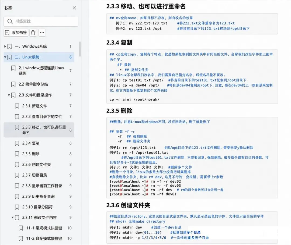This screenshot has width=291, height=245.
Task: Click the comment ## mkdir 全称make directory
Action: click(137, 221)
